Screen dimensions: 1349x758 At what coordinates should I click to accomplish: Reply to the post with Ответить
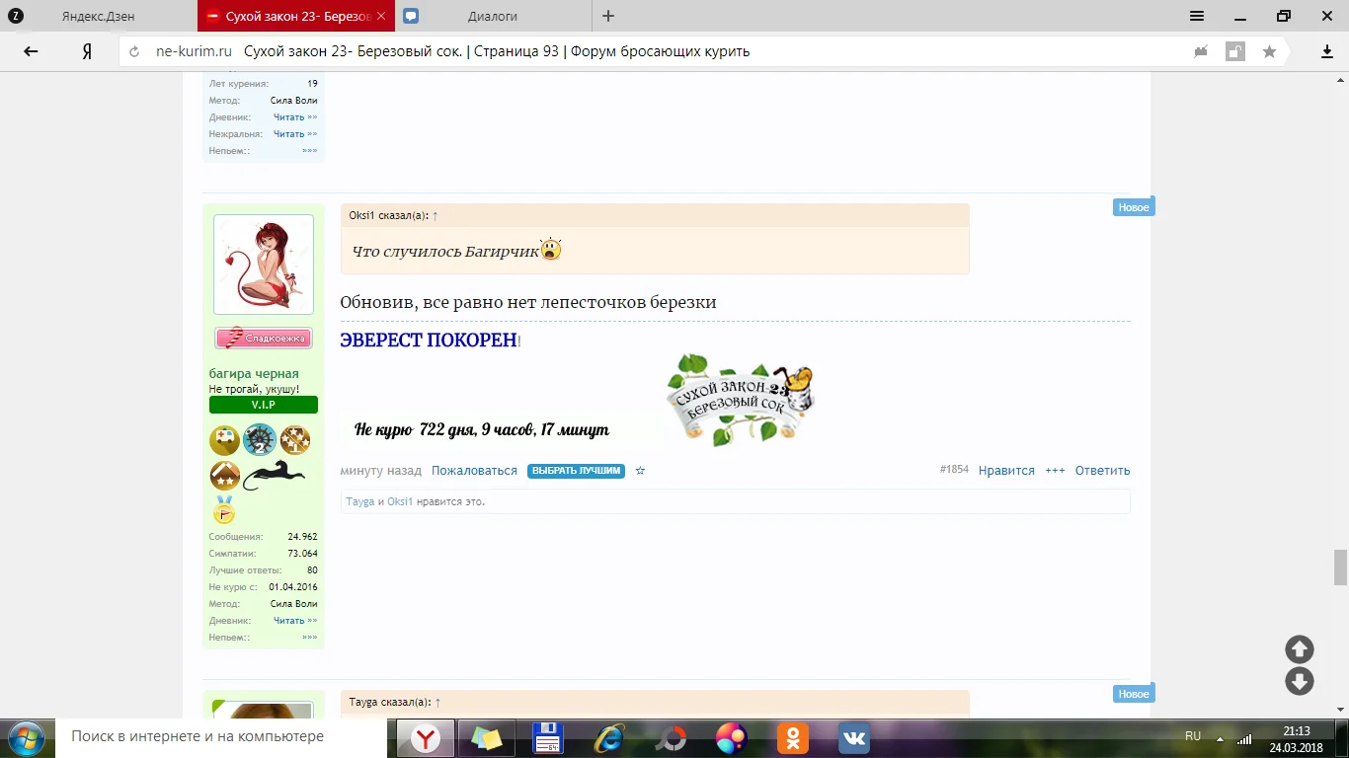click(x=1102, y=471)
